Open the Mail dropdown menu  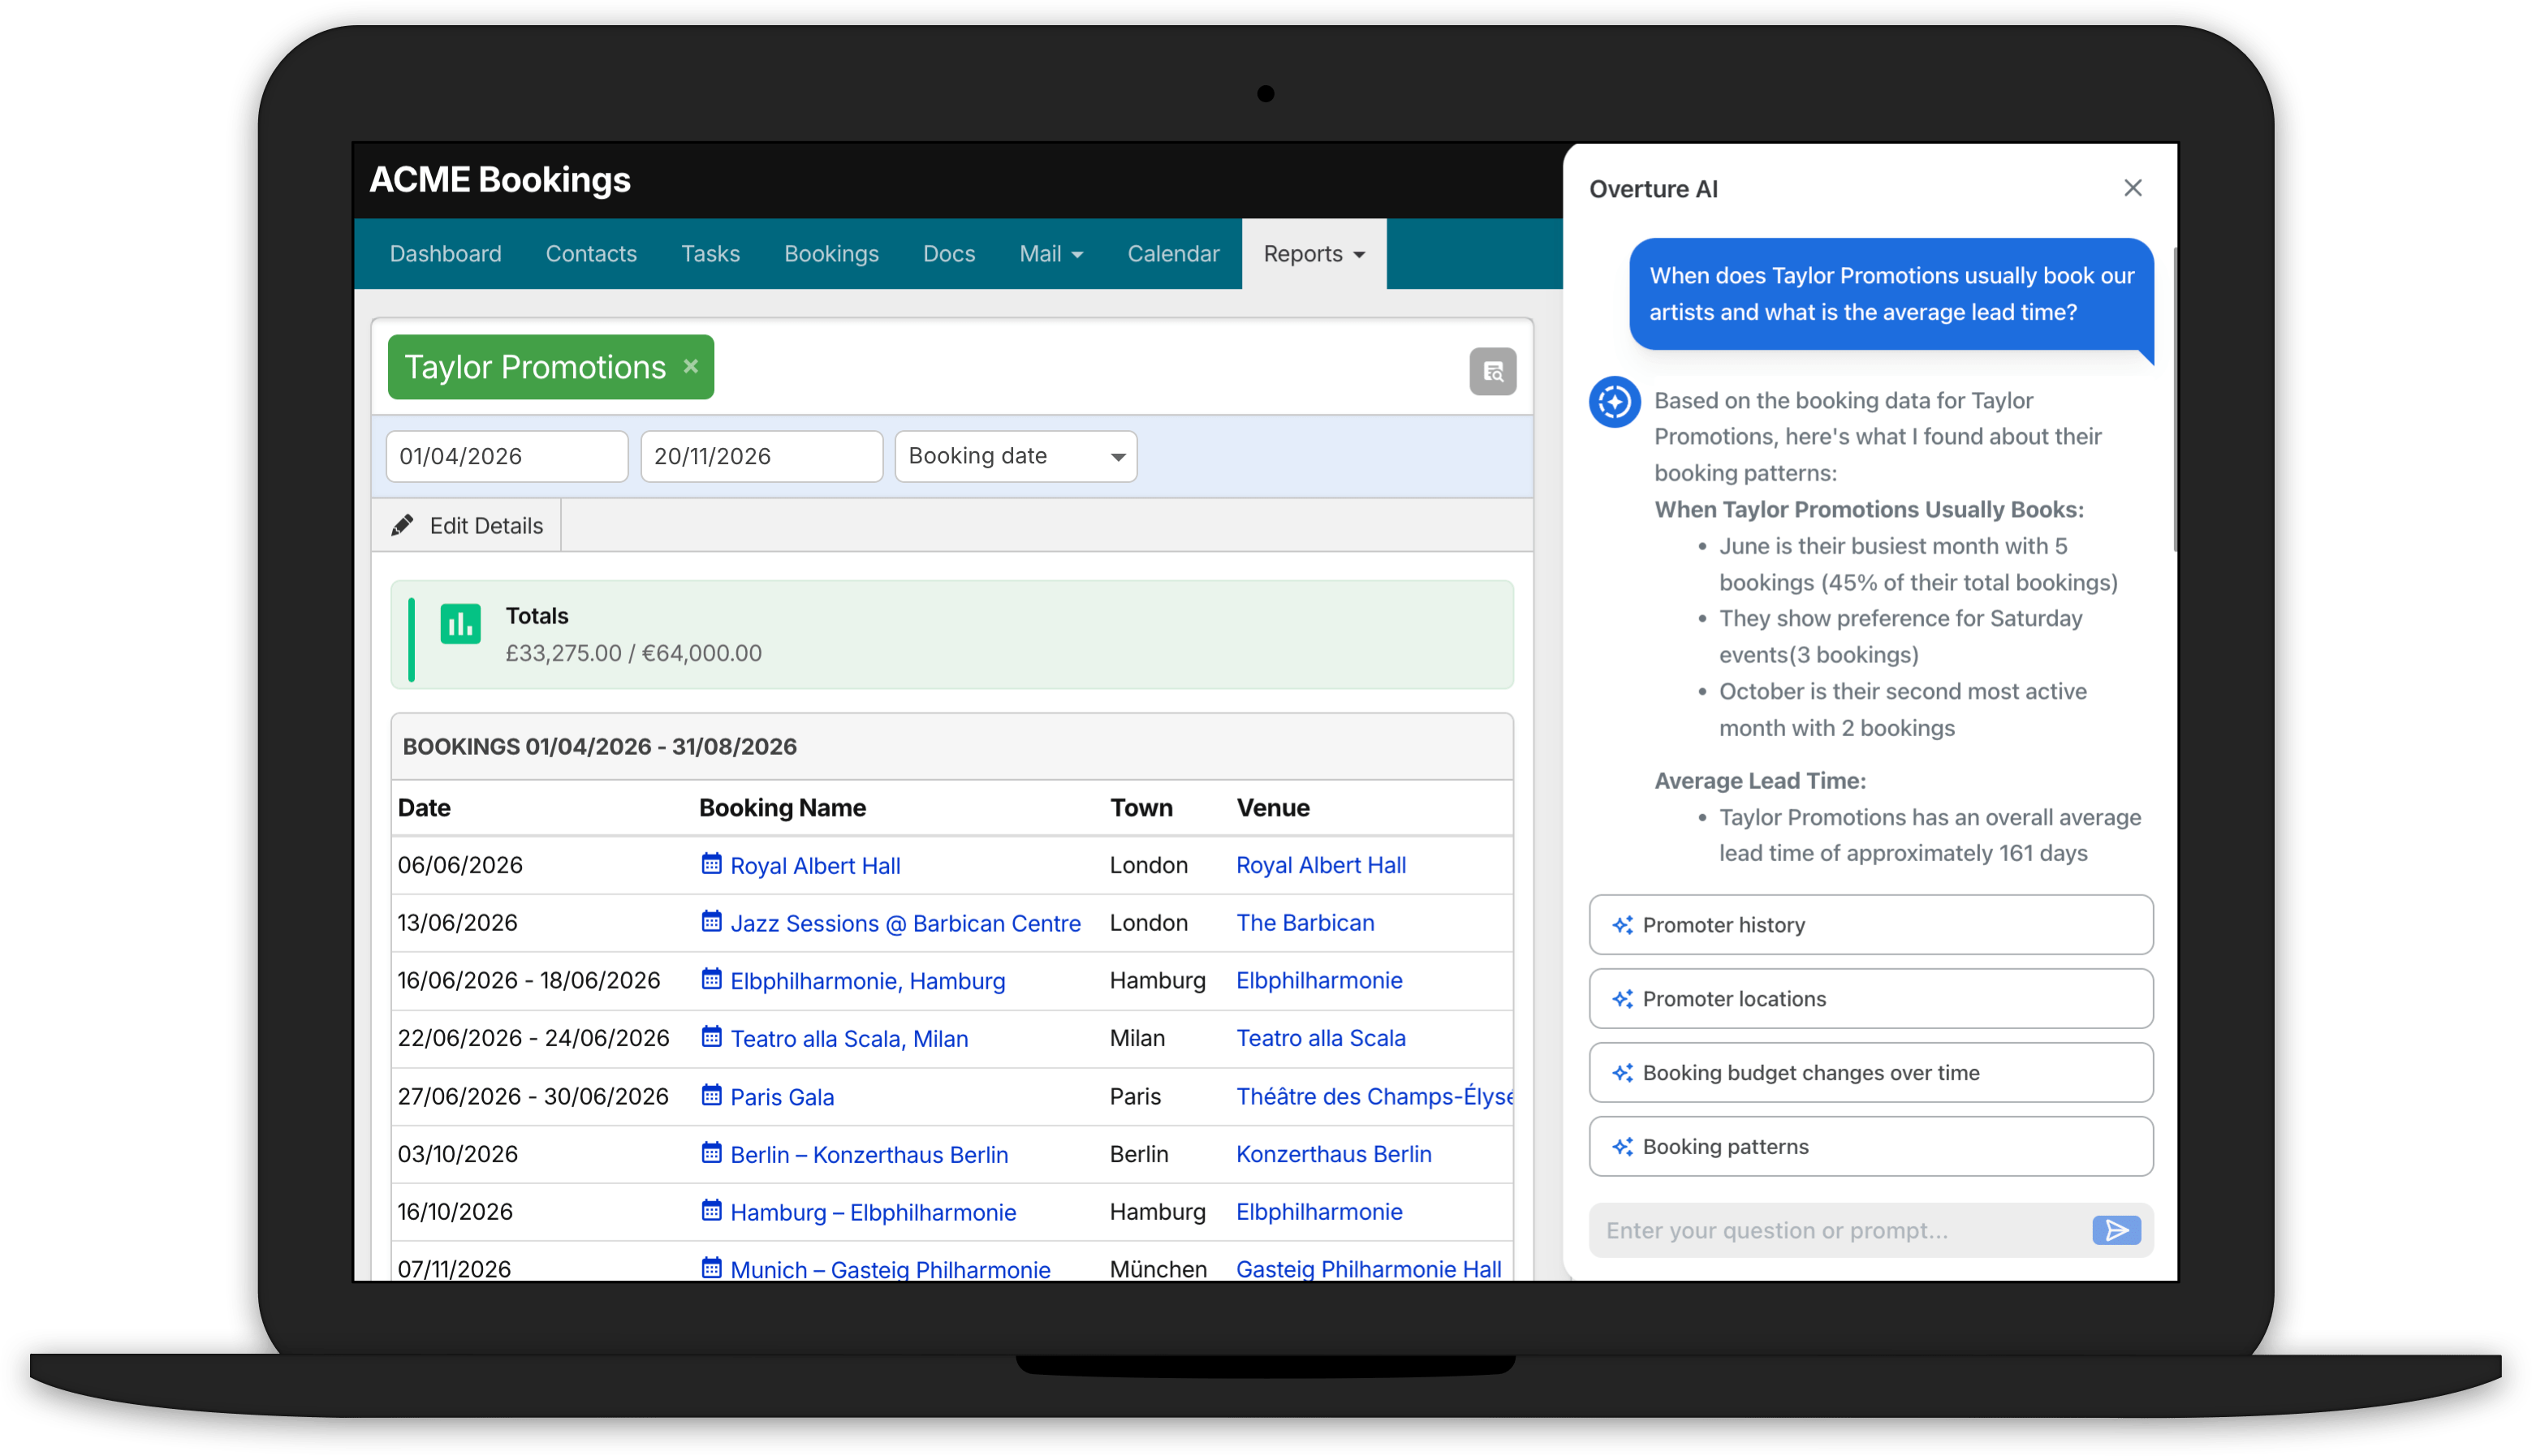point(1050,253)
